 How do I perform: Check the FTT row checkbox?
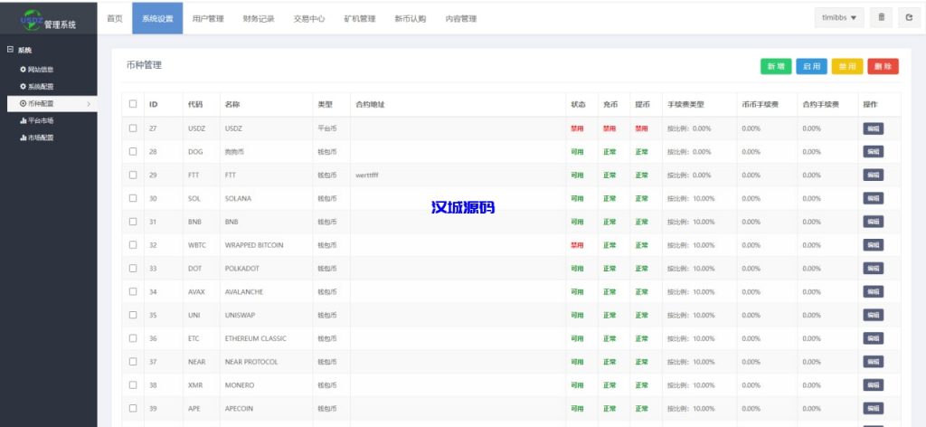click(x=133, y=175)
